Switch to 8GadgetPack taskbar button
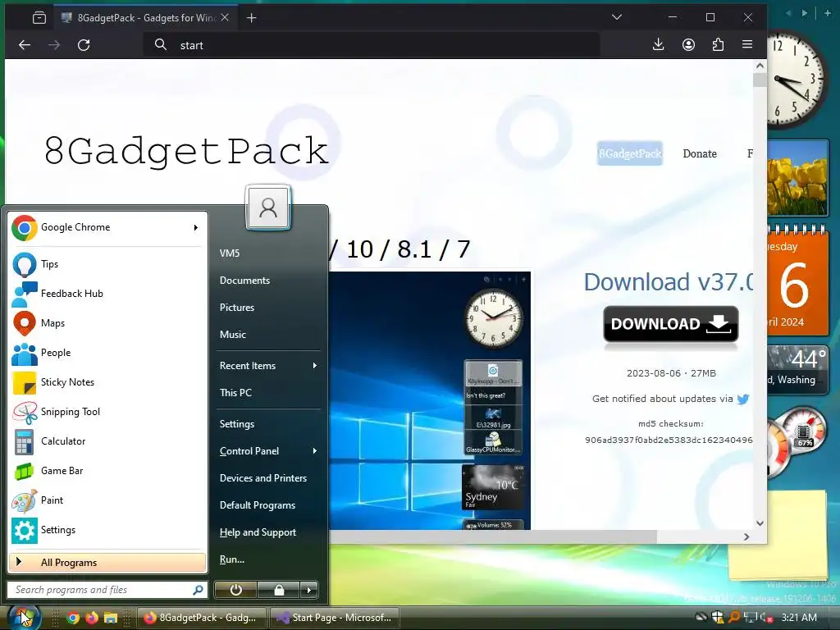 (x=202, y=618)
